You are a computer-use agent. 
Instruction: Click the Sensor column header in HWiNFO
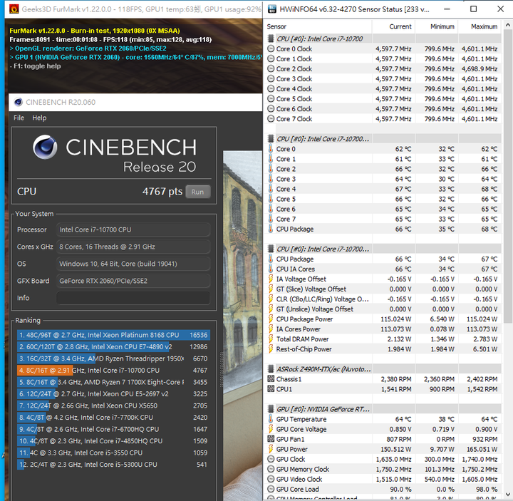point(318,26)
